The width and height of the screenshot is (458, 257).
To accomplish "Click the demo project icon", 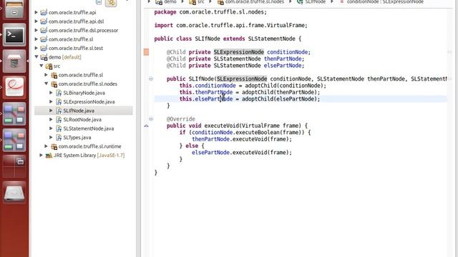I will click(x=44, y=57).
